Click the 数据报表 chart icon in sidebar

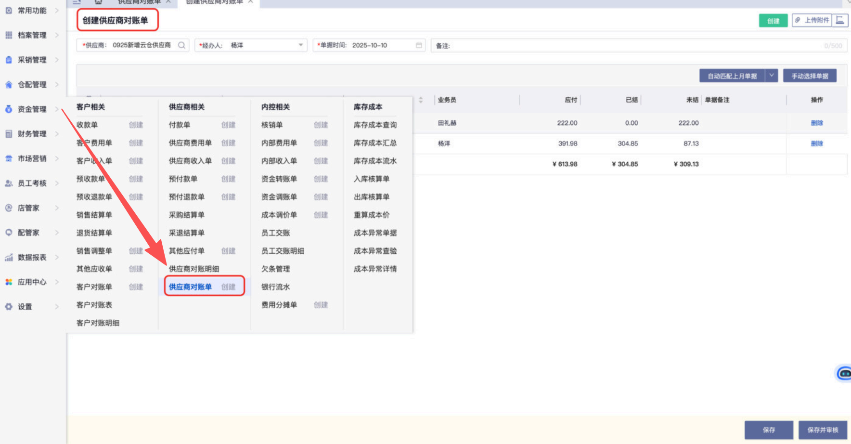tap(9, 258)
